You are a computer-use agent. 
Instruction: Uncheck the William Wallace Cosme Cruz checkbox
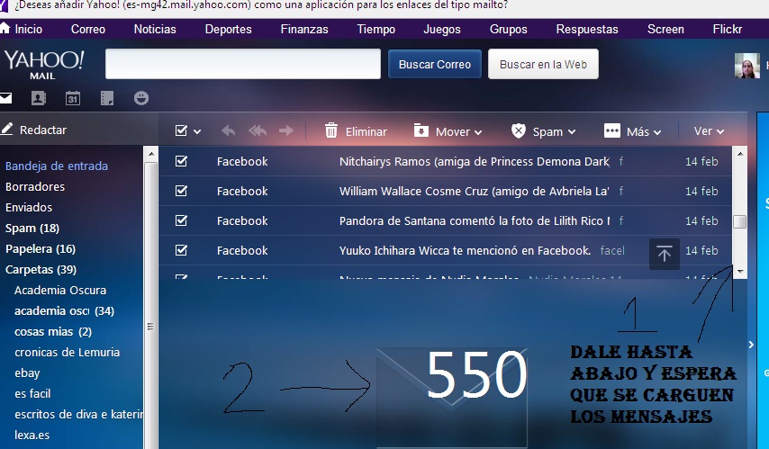coord(181,191)
